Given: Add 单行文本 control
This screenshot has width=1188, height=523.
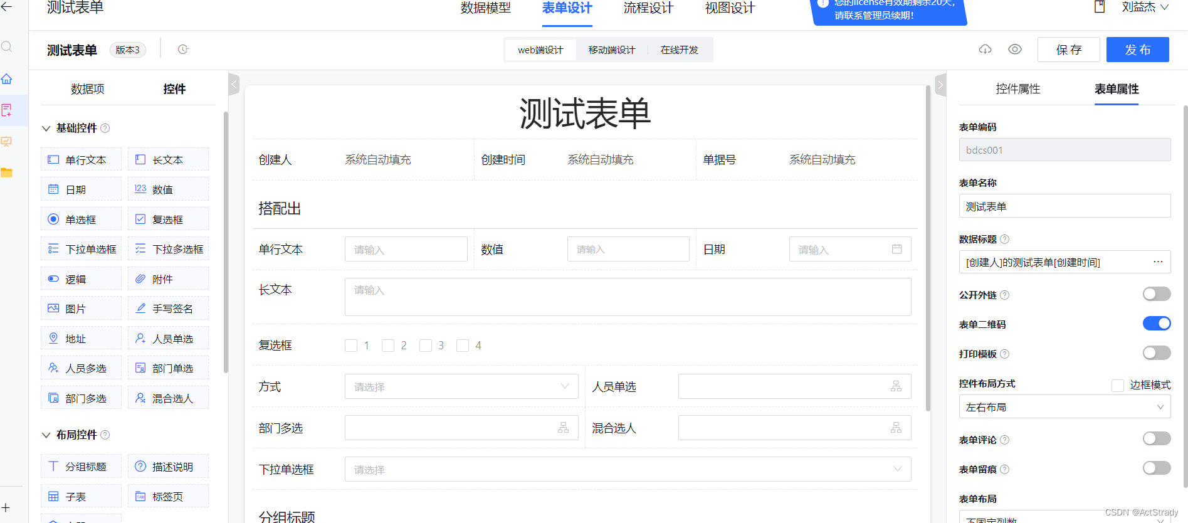Looking at the screenshot, I should [81, 160].
